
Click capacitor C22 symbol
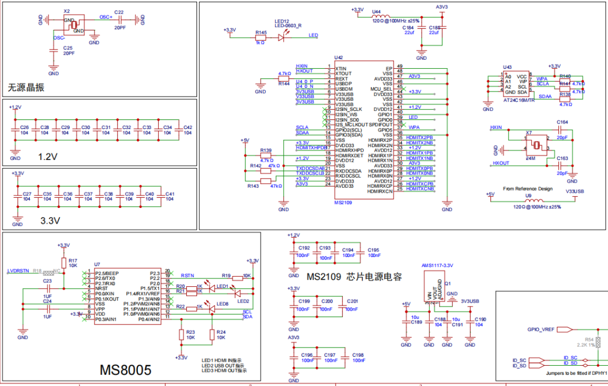[x=120, y=20]
